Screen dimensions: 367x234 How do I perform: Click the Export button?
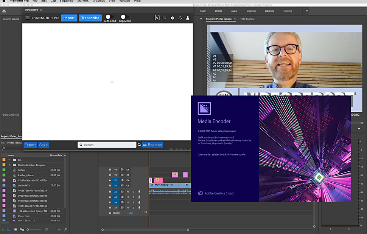coord(30,145)
